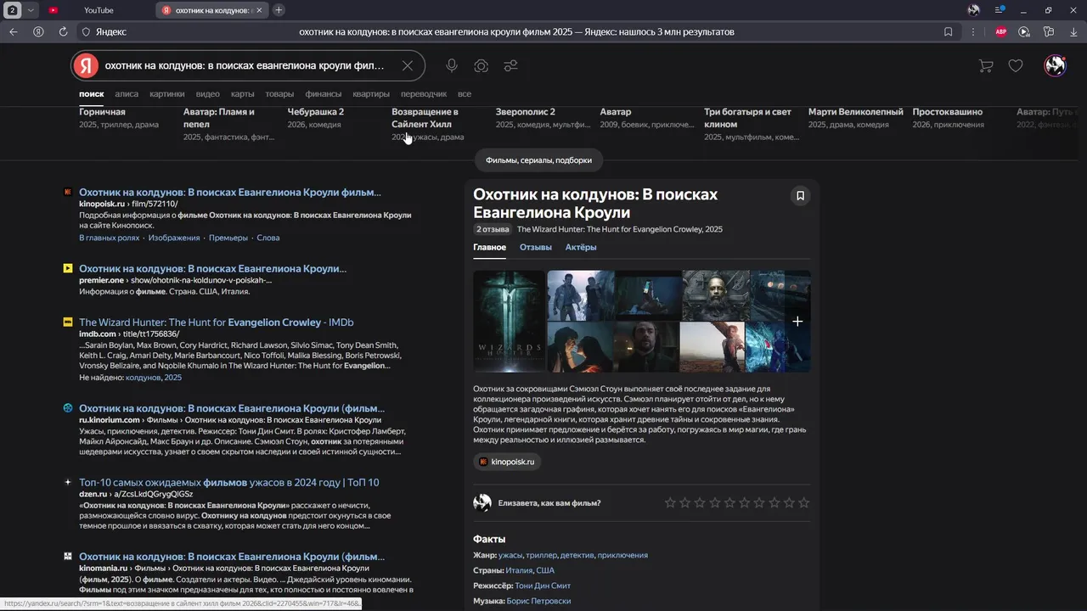Expand the все services menu
Screen dimensions: 1087x611
[x=464, y=94]
